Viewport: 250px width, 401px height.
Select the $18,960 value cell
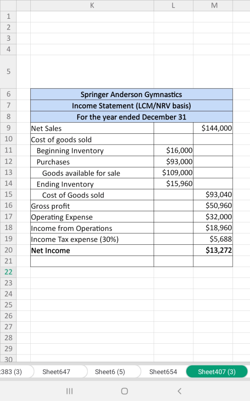(x=213, y=228)
